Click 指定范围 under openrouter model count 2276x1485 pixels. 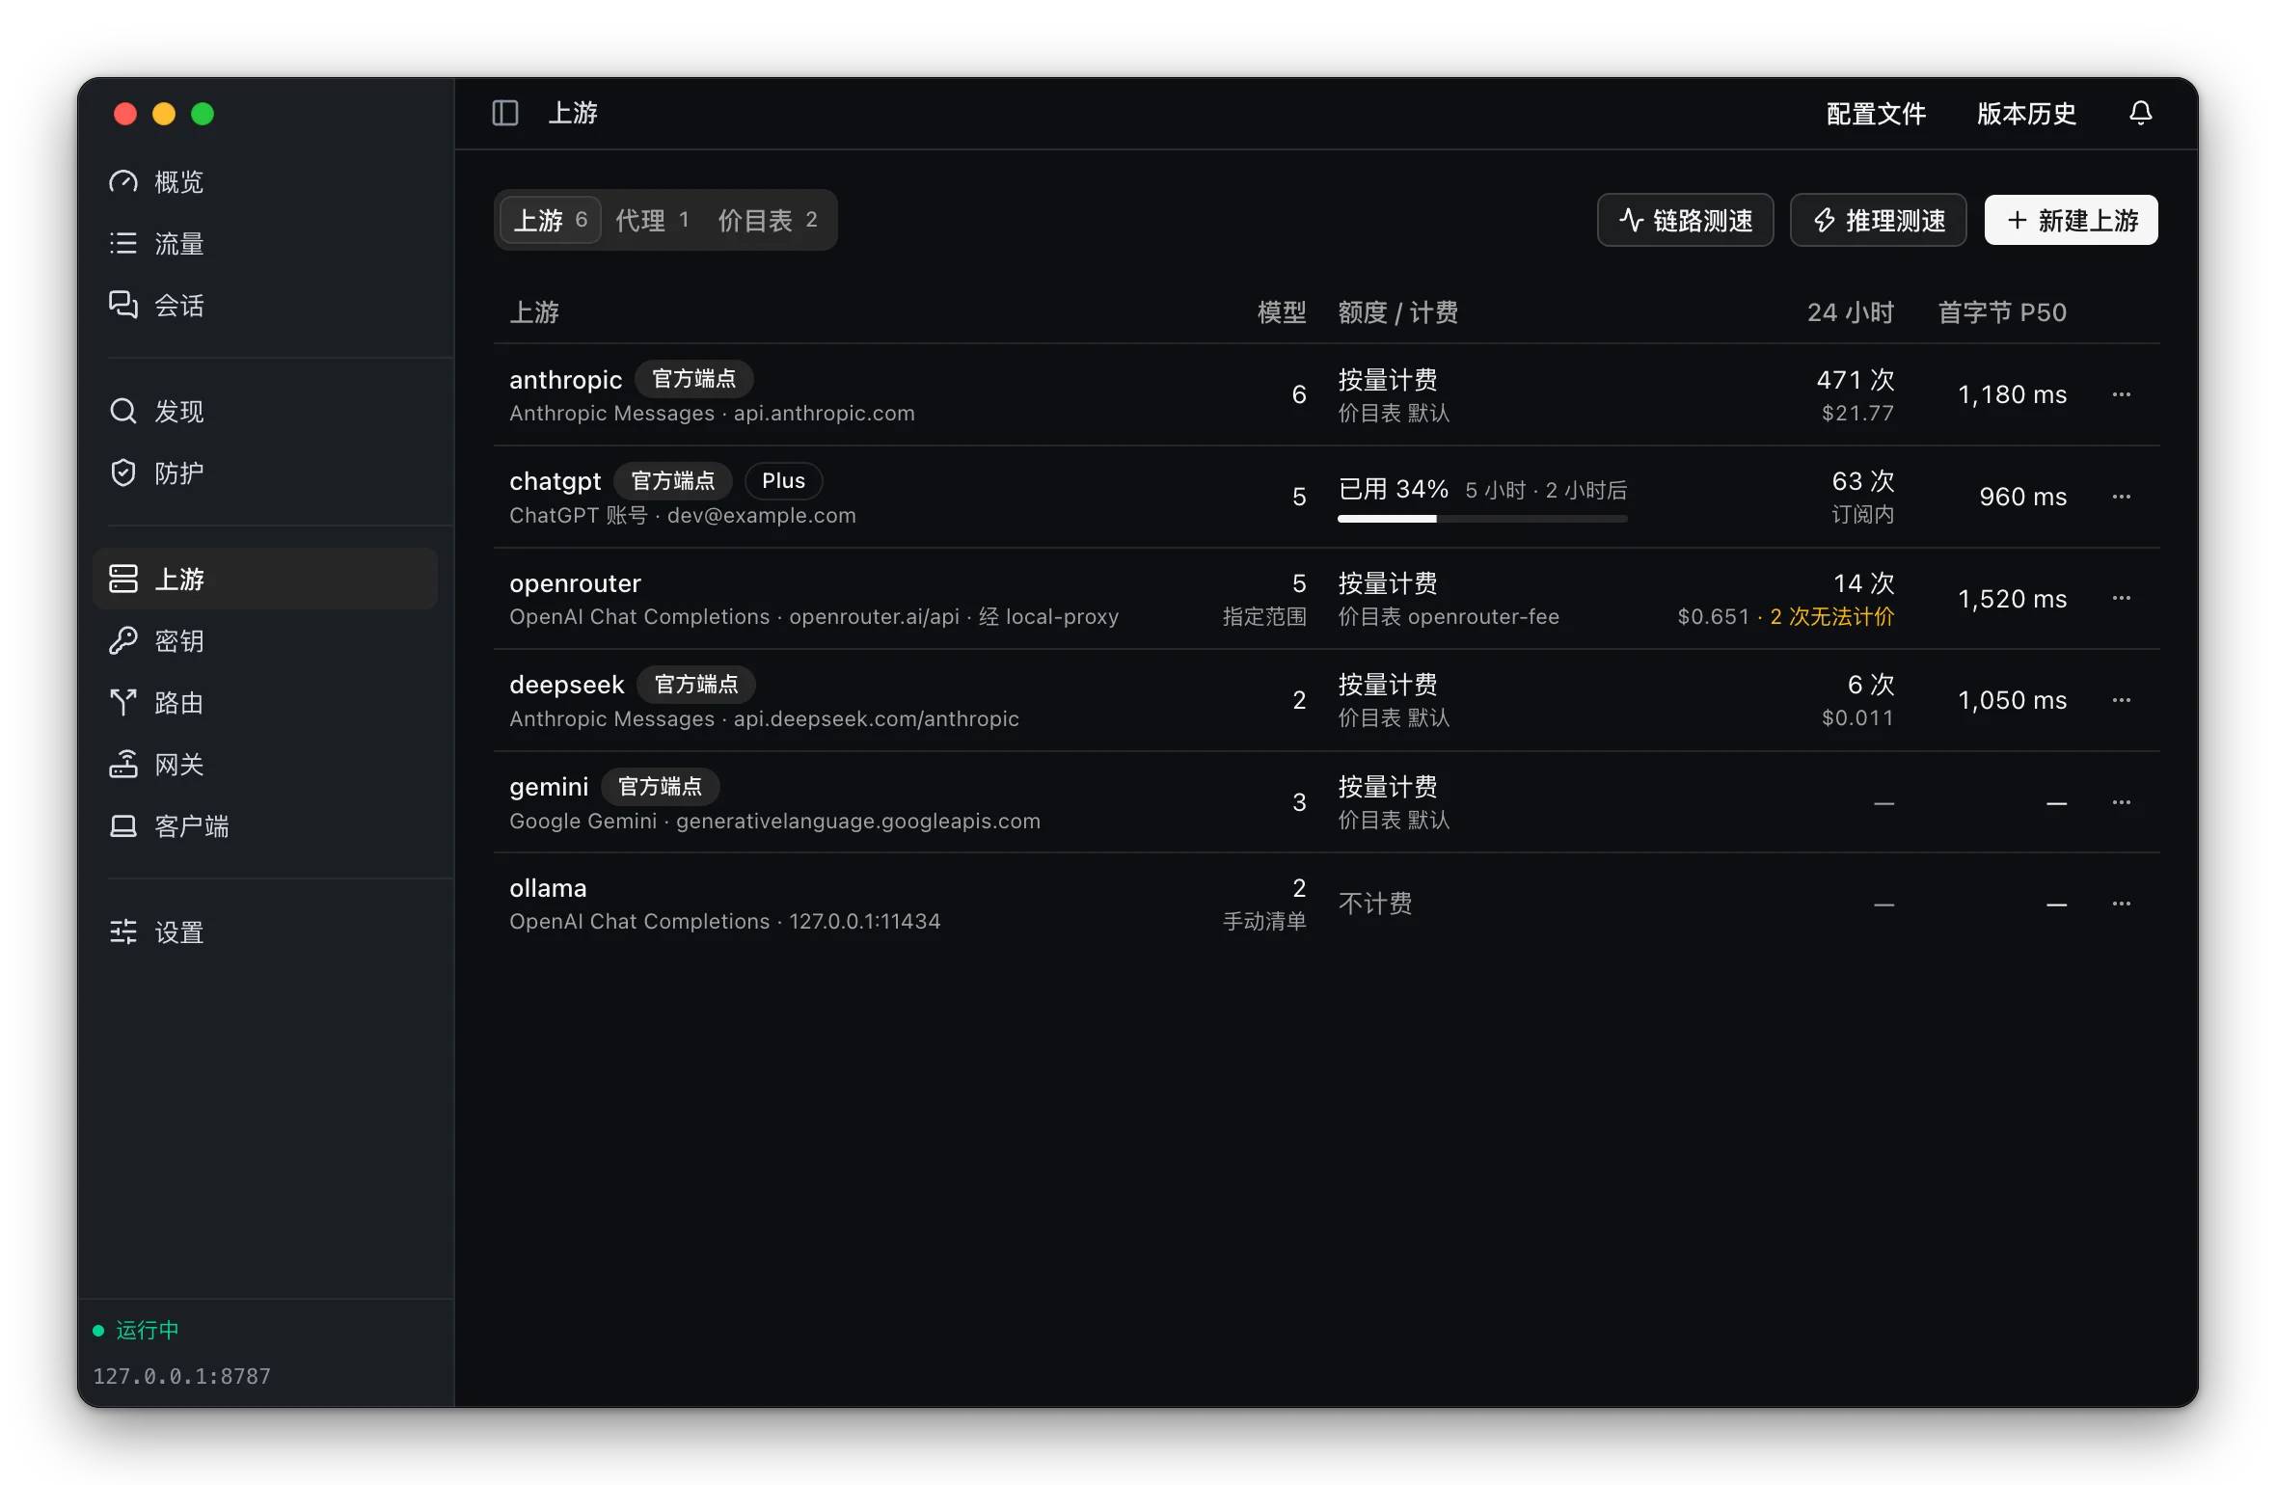tap(1264, 616)
